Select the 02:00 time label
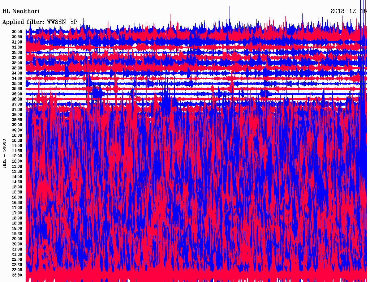This screenshot has height=282, width=370. (17, 53)
